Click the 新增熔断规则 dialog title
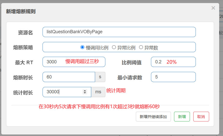This screenshot has height=136, width=223. tap(21, 11)
